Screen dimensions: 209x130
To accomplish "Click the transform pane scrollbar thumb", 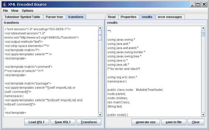I will 100,35.
